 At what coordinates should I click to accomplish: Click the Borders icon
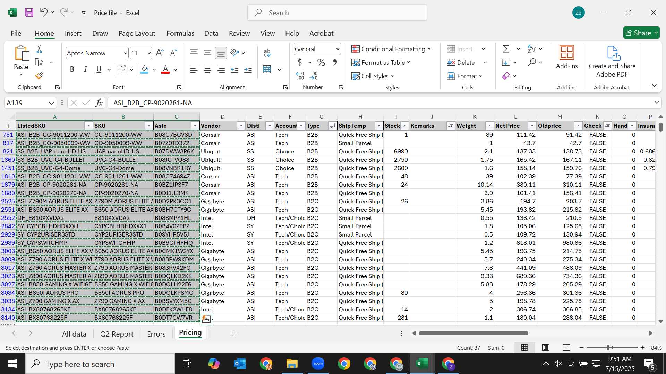click(x=121, y=69)
